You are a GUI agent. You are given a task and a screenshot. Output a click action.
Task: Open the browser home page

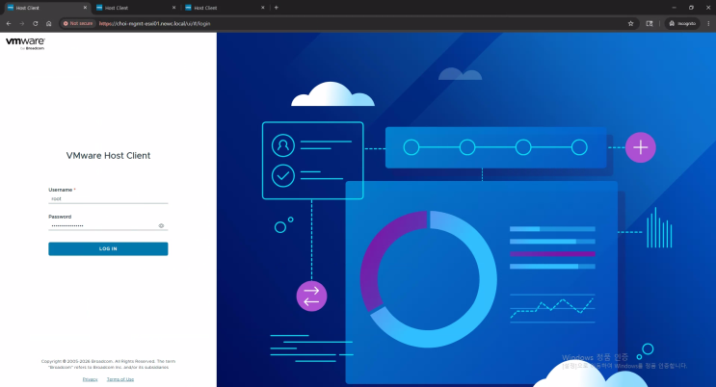(48, 23)
